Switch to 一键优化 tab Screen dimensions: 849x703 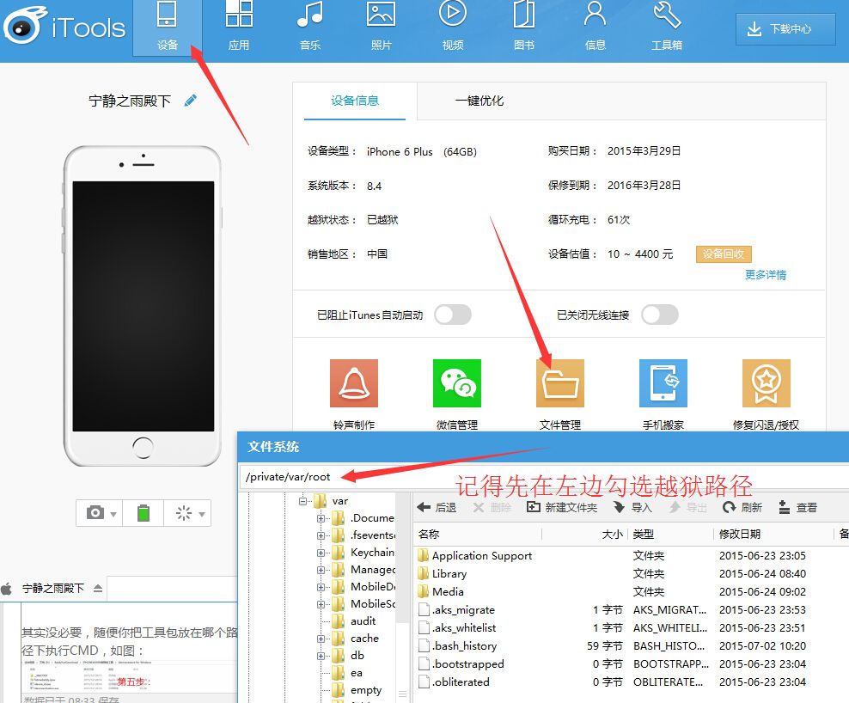coord(479,101)
